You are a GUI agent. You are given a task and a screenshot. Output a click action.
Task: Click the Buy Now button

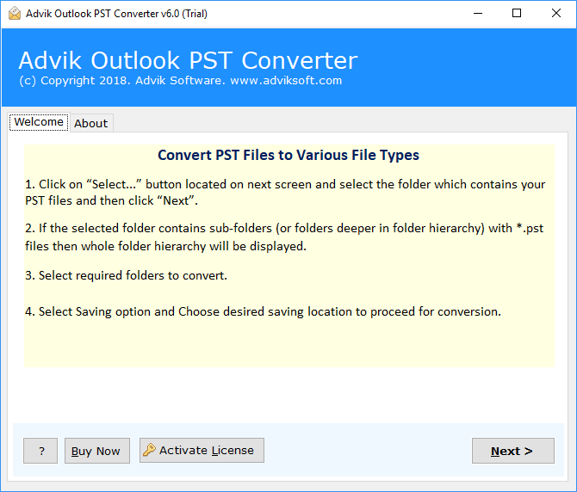[97, 451]
